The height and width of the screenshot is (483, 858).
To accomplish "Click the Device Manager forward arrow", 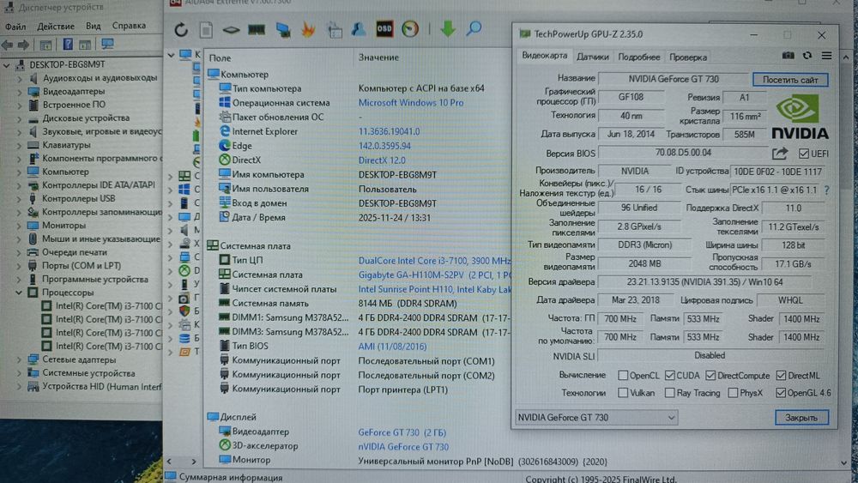I will [x=23, y=45].
